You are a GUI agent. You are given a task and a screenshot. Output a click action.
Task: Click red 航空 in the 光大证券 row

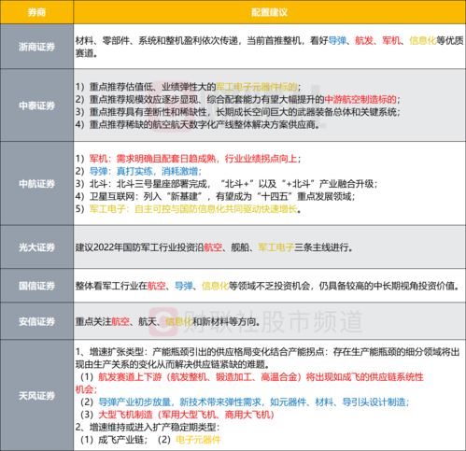(213, 247)
